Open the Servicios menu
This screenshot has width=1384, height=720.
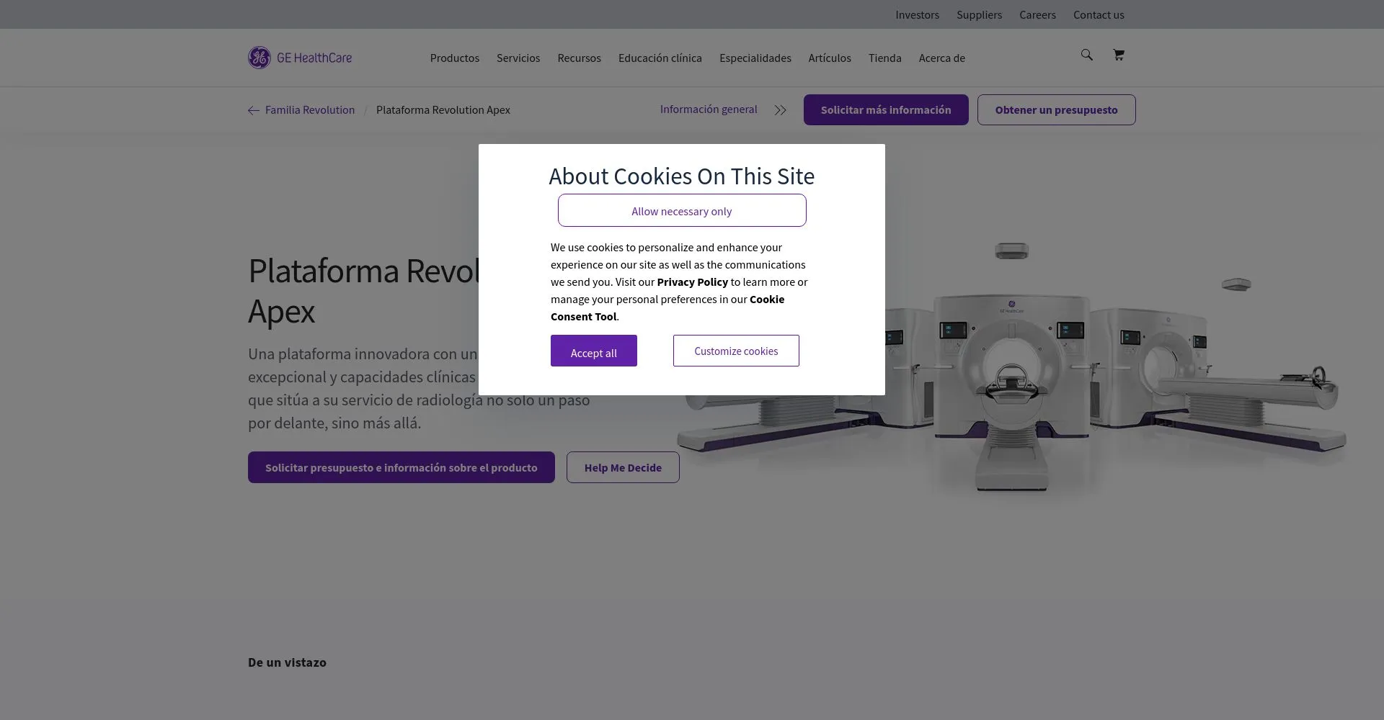point(518,58)
